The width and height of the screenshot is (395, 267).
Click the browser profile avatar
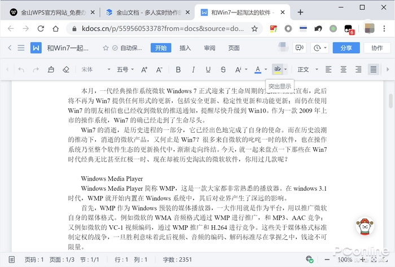[370, 28]
